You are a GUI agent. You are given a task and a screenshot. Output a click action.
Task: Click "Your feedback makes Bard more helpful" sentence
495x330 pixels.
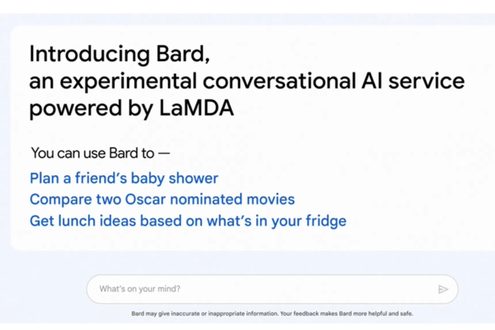point(346,314)
